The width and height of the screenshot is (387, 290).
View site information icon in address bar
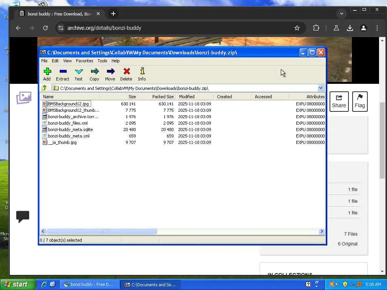61,28
